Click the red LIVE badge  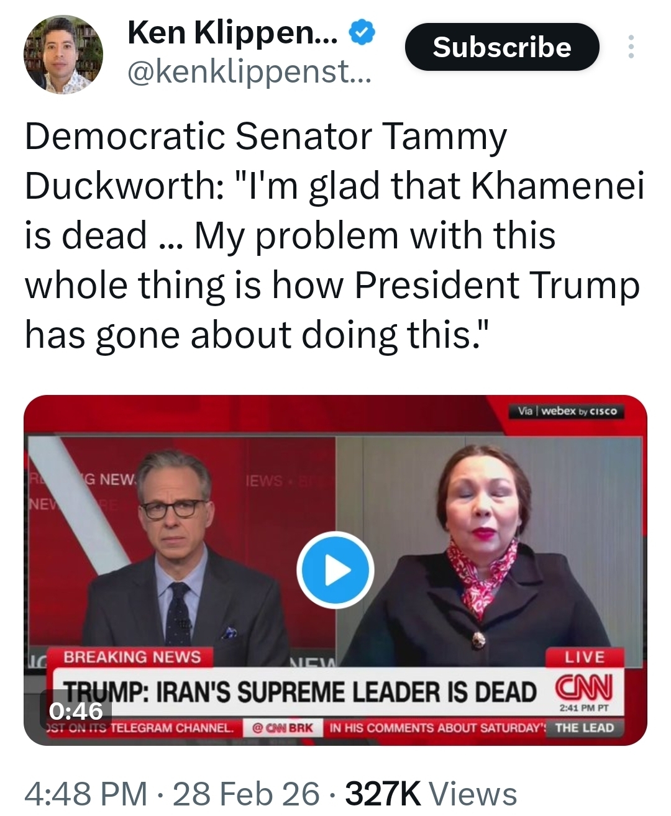pos(584,657)
